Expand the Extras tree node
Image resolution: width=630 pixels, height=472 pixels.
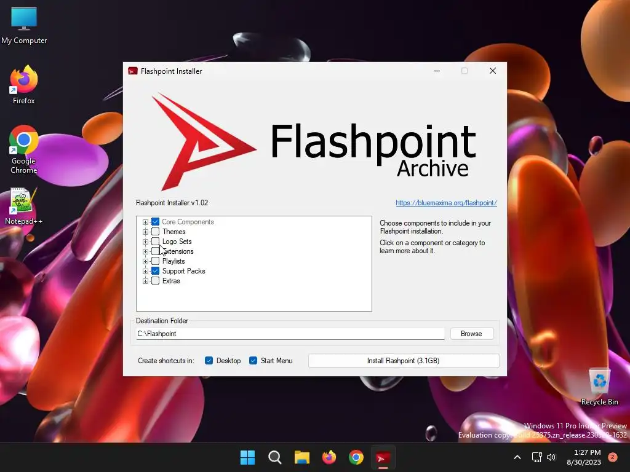tap(145, 281)
